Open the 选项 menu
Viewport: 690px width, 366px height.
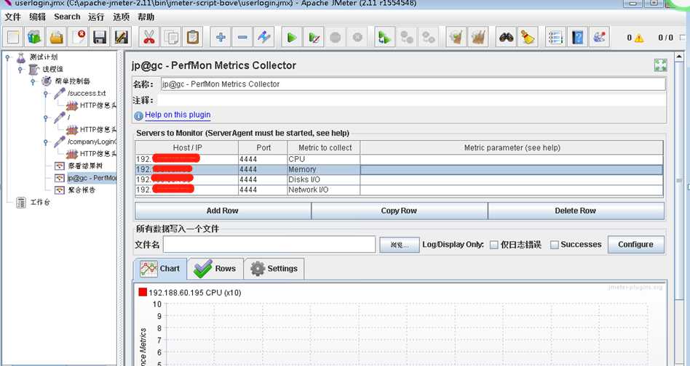coord(121,17)
